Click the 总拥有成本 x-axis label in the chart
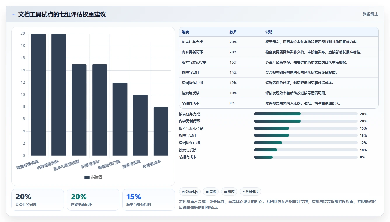 tap(152, 164)
